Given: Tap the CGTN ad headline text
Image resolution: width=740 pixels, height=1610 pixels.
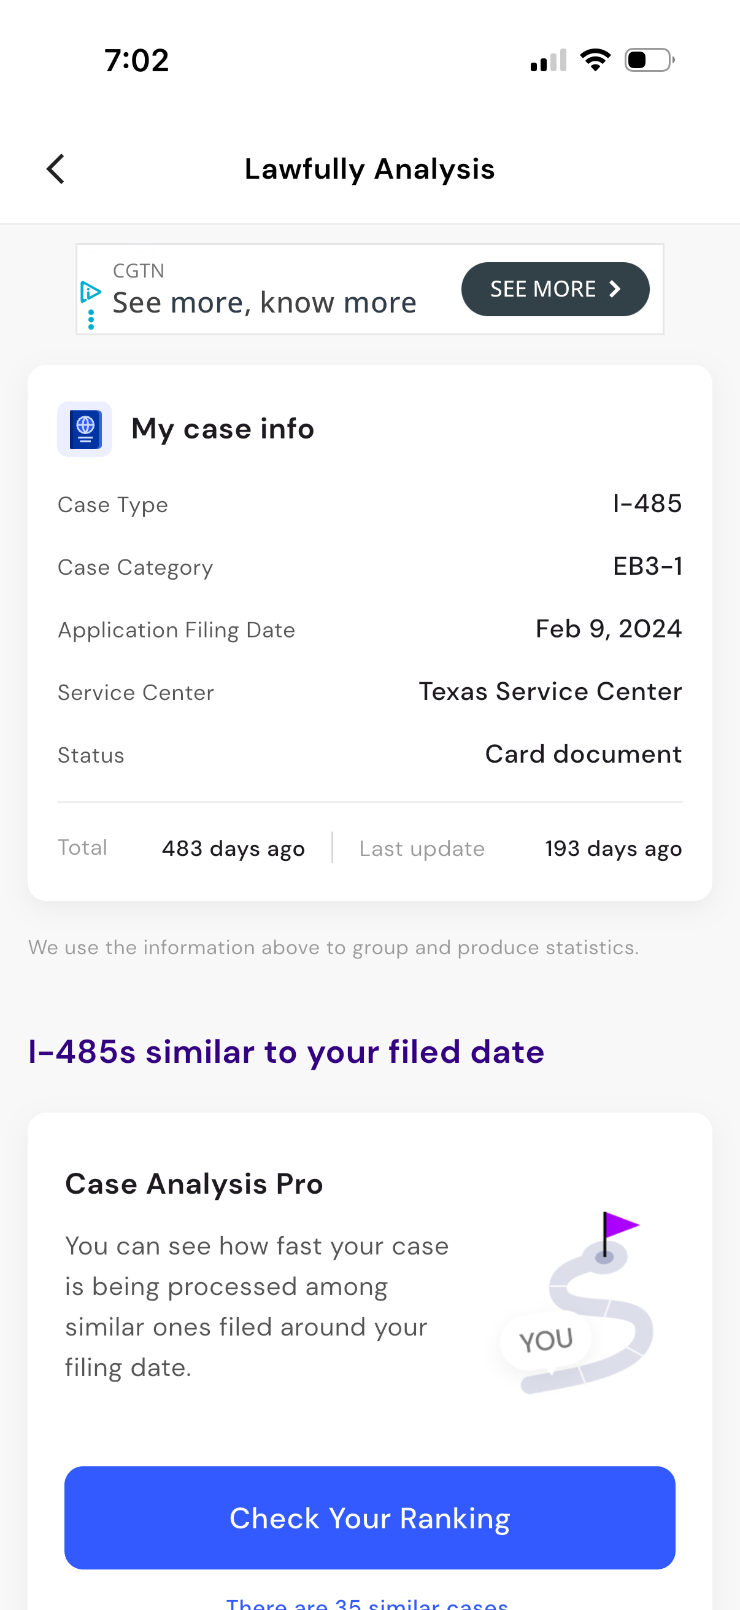Looking at the screenshot, I should 264,303.
